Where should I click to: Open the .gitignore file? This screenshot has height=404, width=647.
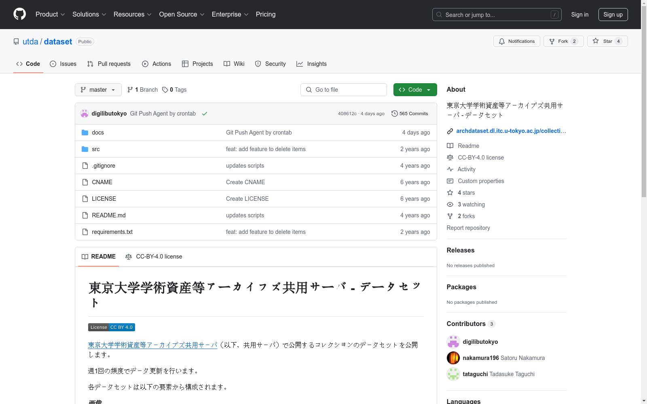click(104, 166)
